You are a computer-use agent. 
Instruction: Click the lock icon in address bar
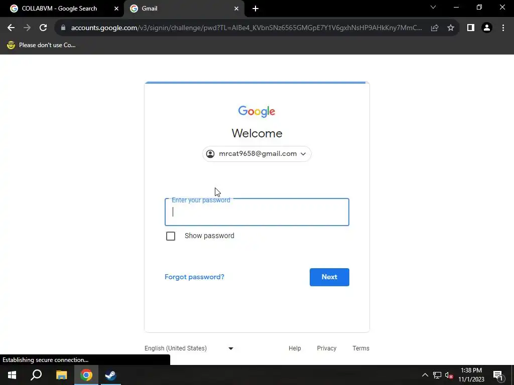pyautogui.click(x=63, y=28)
